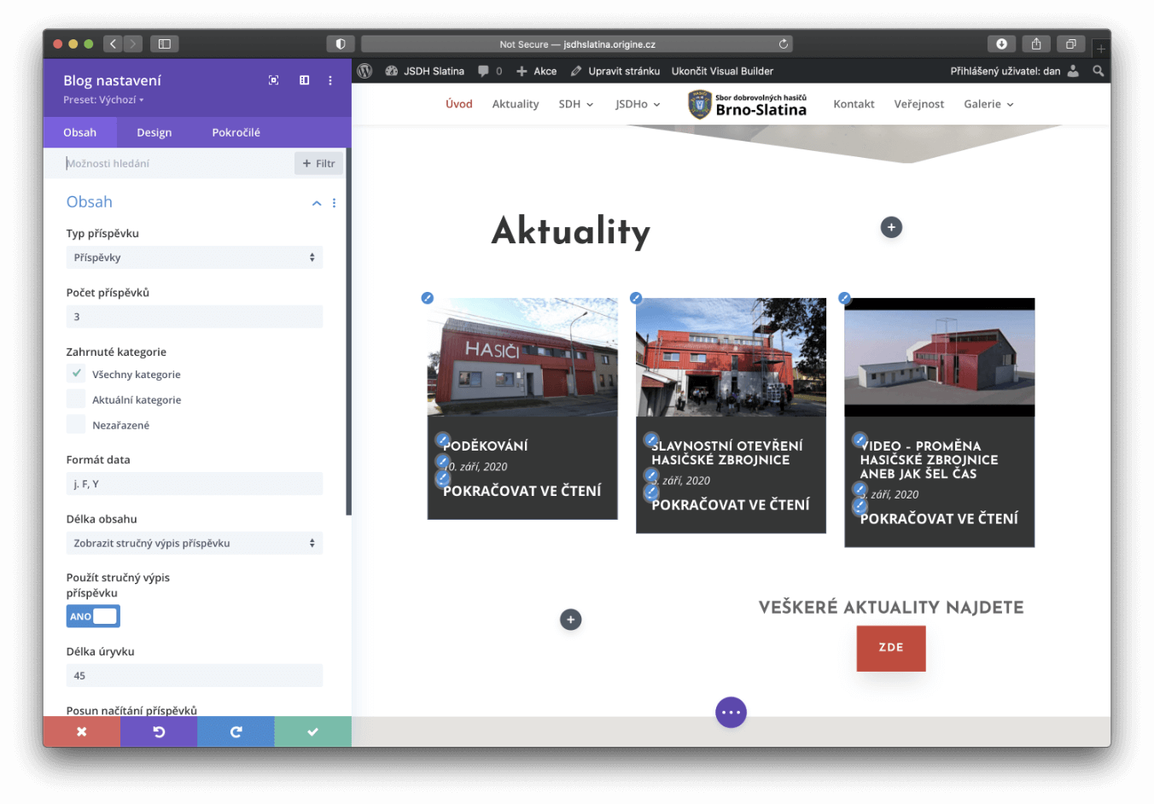Click the red ZDE button

891,648
